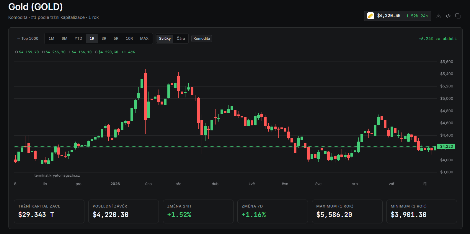The height and width of the screenshot is (234, 470).
Task: Open the embed code icon
Action: pos(448,16)
